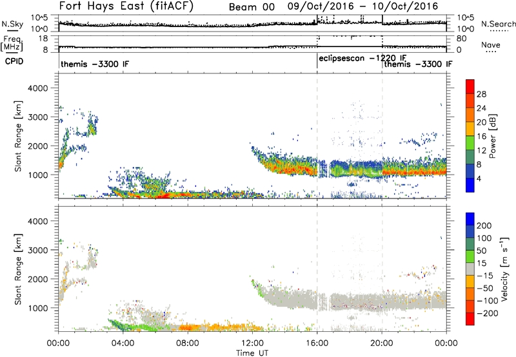Click the 'Time UT' axis label

click(252, 352)
